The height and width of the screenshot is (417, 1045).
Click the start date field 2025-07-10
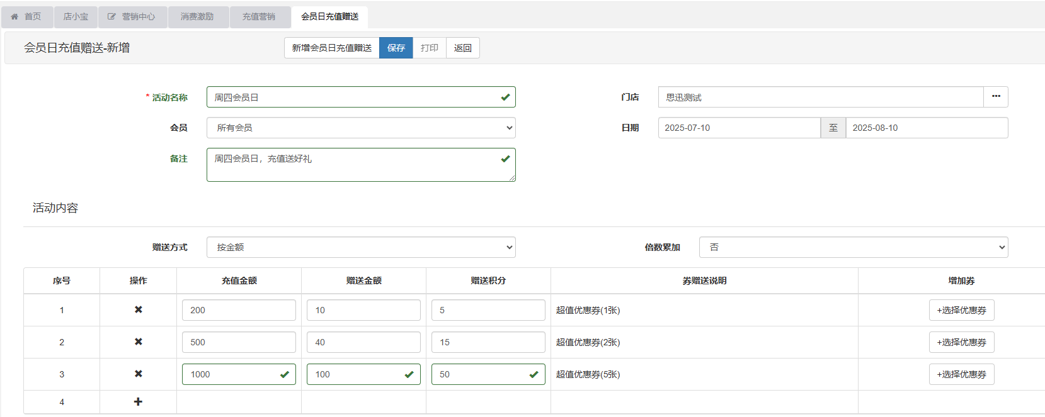(x=738, y=128)
